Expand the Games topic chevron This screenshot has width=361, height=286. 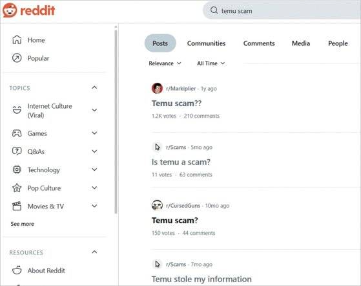(94, 133)
